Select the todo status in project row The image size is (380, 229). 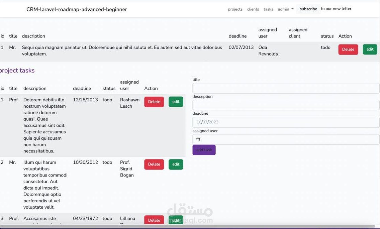325,47
